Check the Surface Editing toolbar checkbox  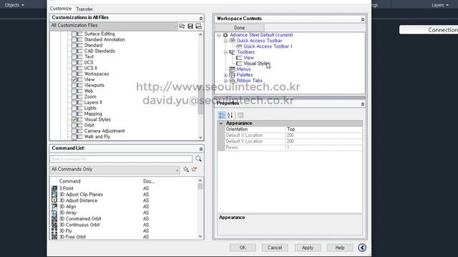point(74,34)
